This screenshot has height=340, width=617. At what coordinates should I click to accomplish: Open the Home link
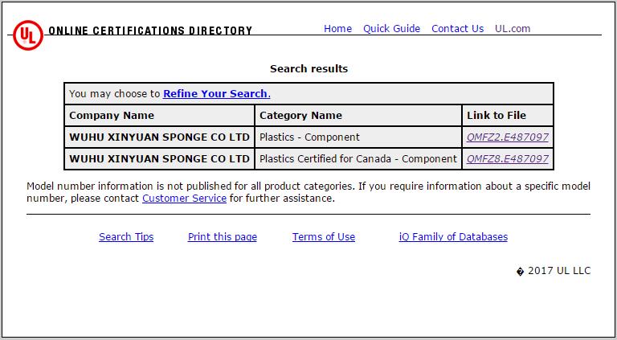(337, 29)
